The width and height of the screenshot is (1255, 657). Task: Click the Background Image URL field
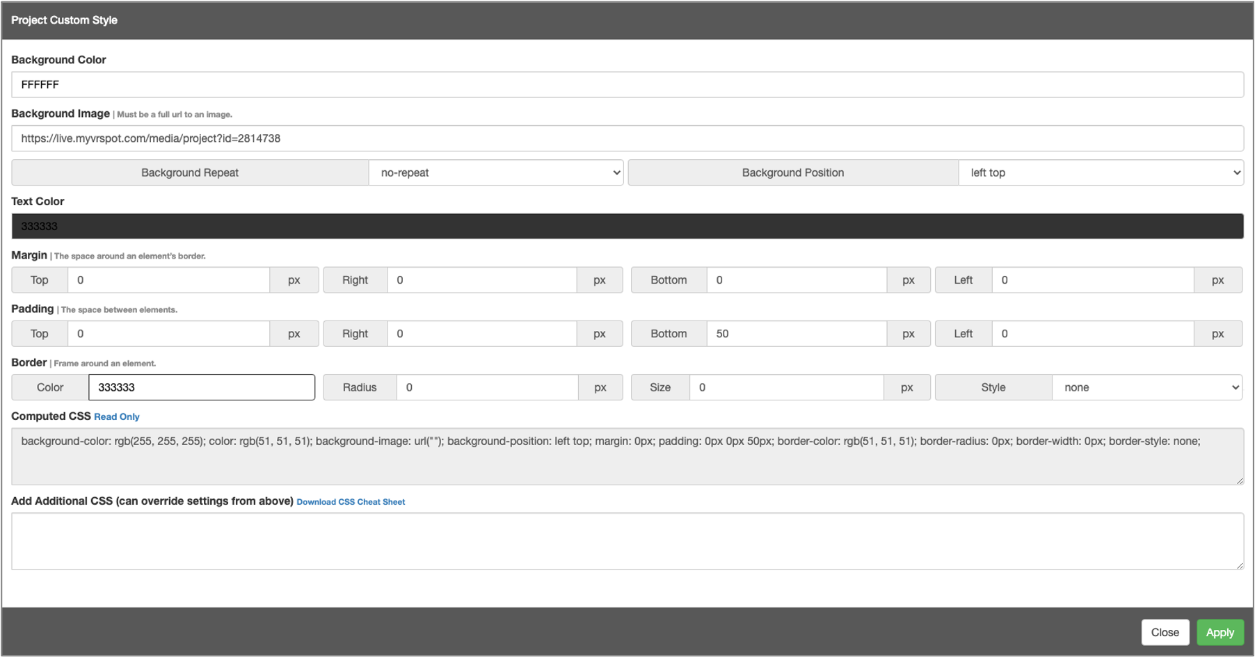627,138
